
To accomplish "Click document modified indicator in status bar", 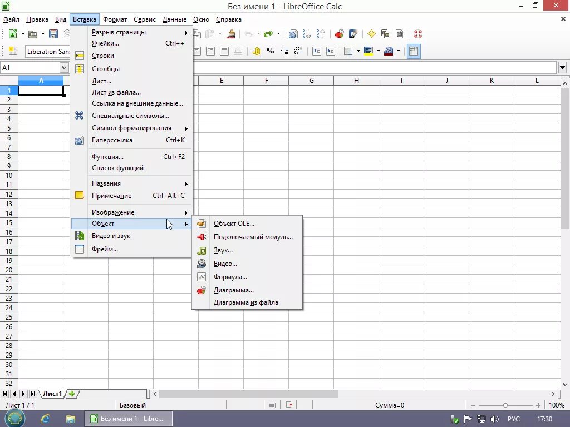I will [289, 405].
